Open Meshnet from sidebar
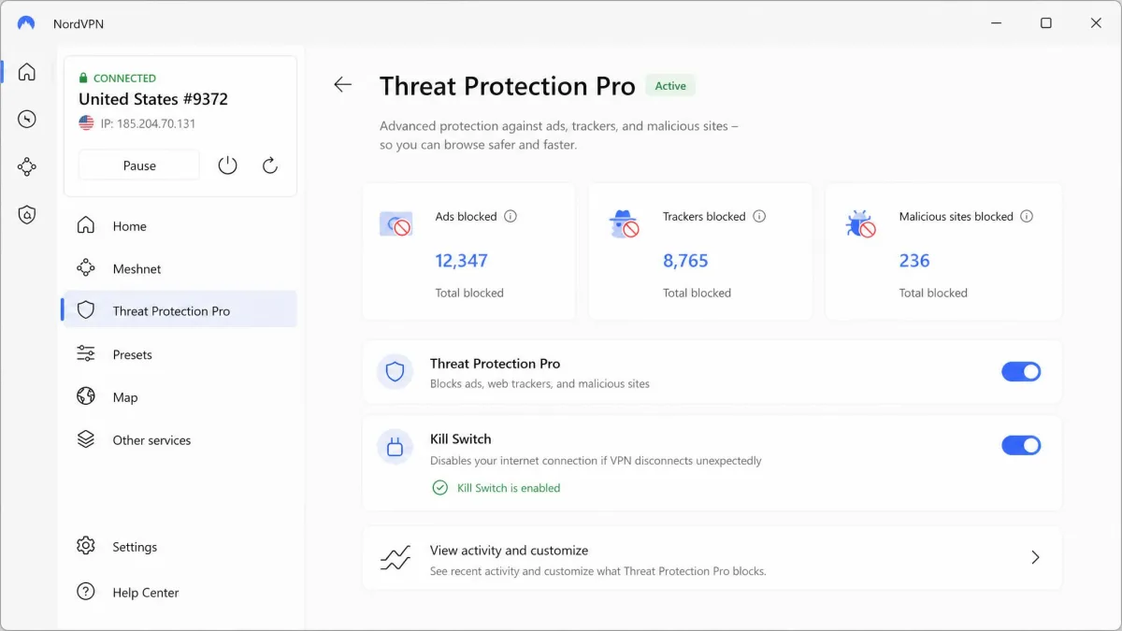Viewport: 1122px width, 631px height. (180, 268)
